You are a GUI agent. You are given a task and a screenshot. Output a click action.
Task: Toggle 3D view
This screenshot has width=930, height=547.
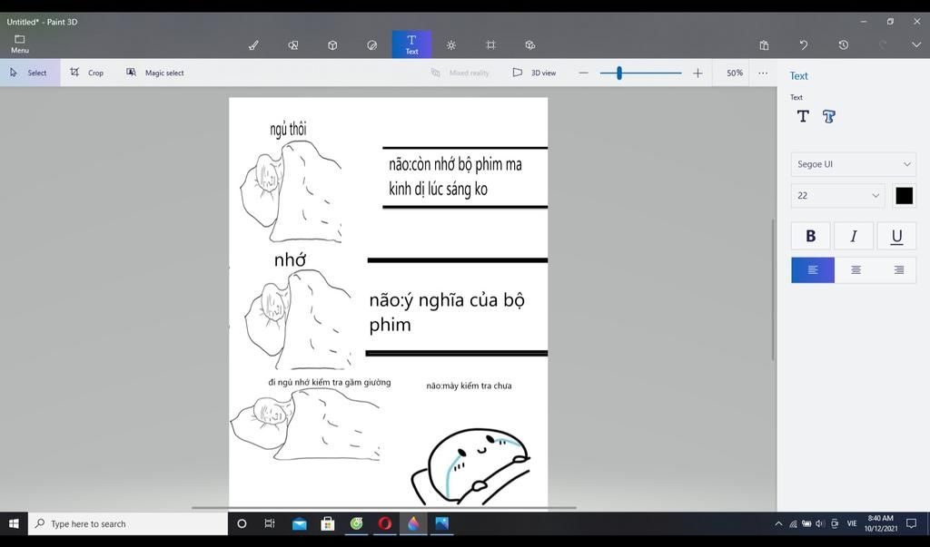pos(534,73)
